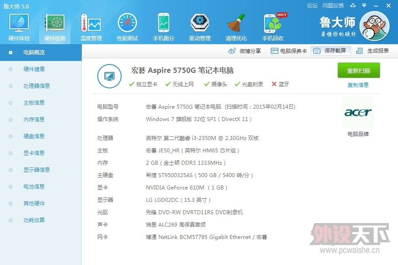
Task: Open 论坛 forum link
Action: coord(312,6)
